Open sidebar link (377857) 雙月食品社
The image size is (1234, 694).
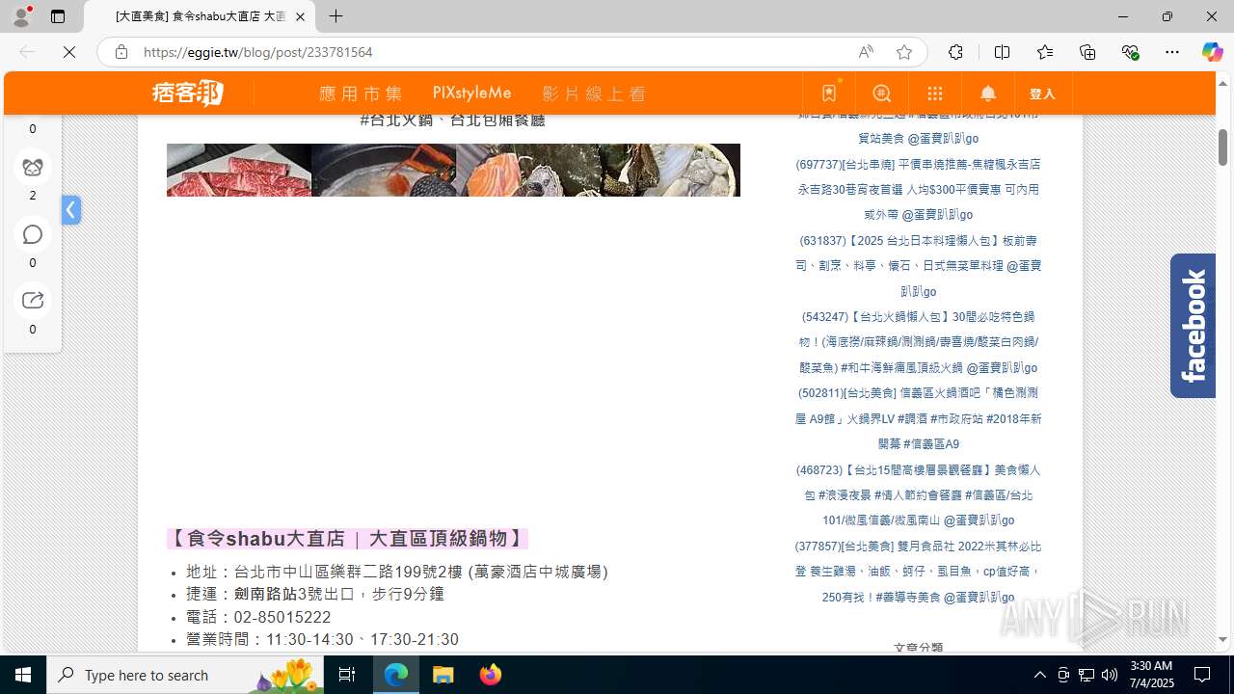point(918,572)
